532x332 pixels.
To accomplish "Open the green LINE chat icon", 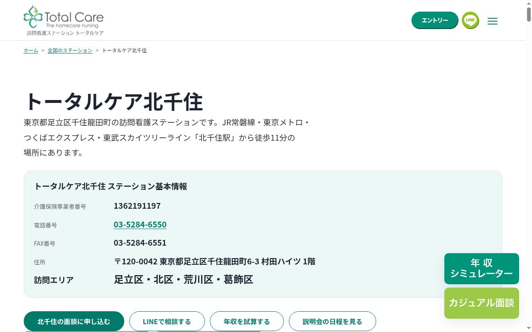I will pos(470,20).
